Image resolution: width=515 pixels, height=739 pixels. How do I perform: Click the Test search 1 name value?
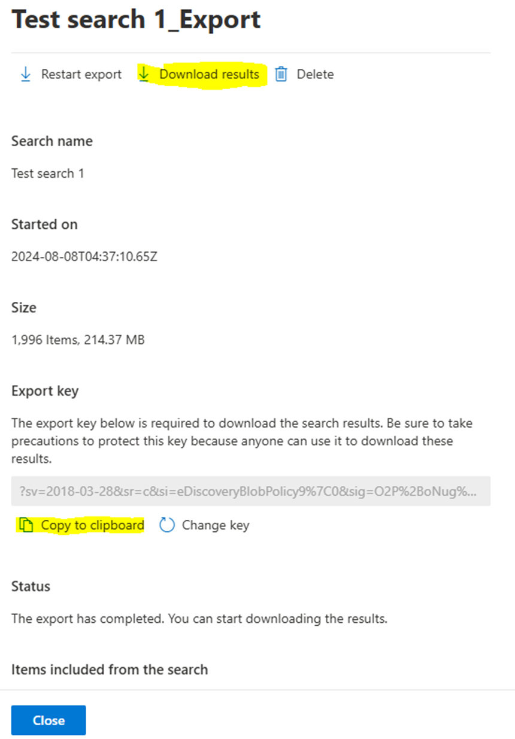(48, 174)
